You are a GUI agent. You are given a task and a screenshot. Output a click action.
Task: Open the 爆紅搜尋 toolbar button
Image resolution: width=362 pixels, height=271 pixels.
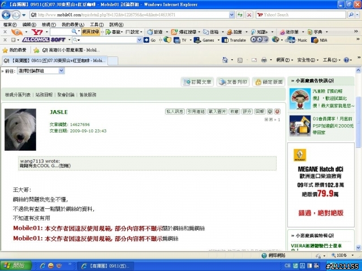(x=184, y=32)
